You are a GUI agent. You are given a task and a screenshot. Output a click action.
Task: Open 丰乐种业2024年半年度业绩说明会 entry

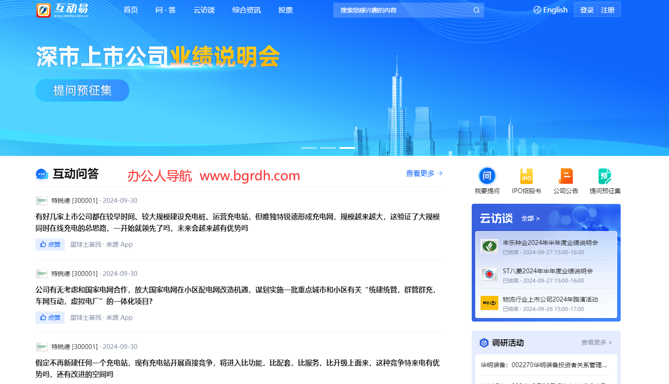click(550, 243)
